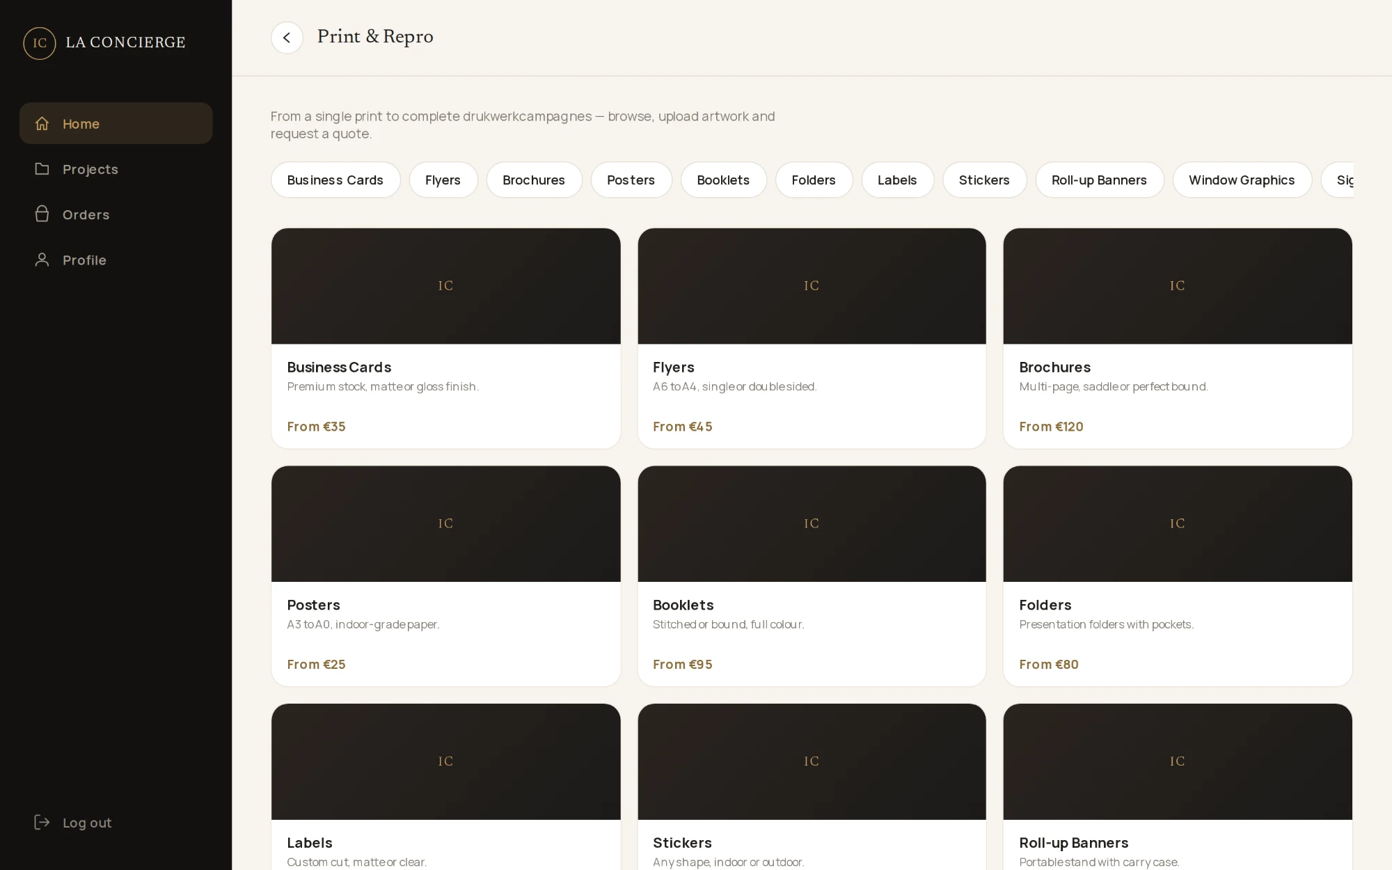Click the Profile person icon

[x=42, y=260]
